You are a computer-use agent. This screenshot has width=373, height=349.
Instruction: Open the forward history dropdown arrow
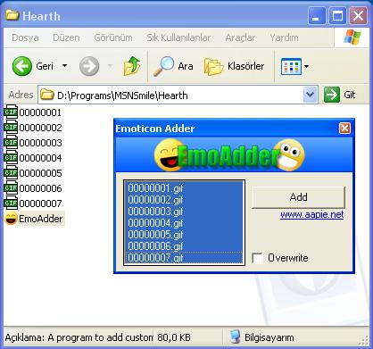(x=110, y=66)
